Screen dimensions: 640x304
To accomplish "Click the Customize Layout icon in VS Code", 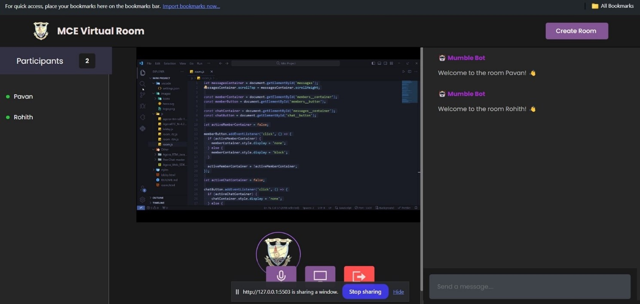I will (x=392, y=63).
